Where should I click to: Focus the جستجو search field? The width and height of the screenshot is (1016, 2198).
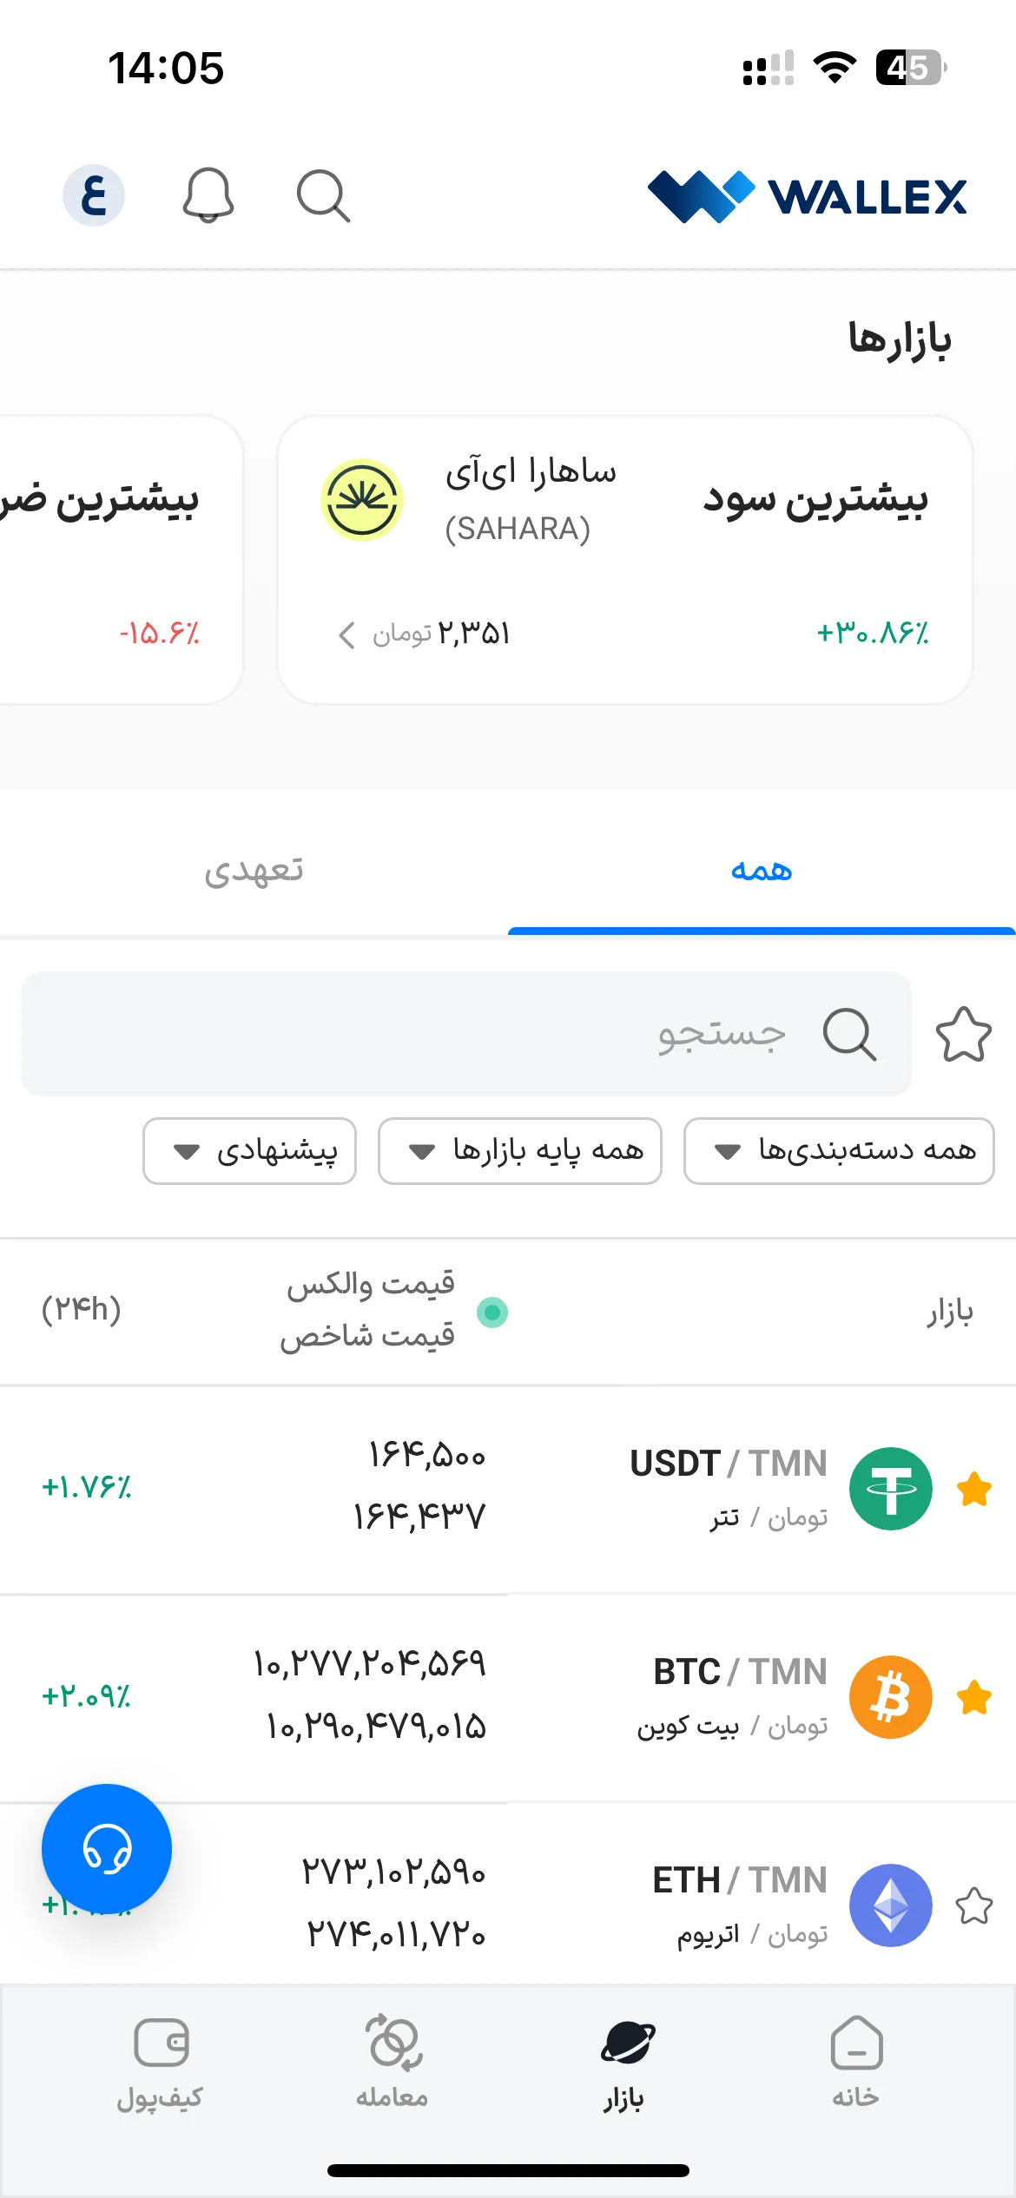[x=466, y=1034]
